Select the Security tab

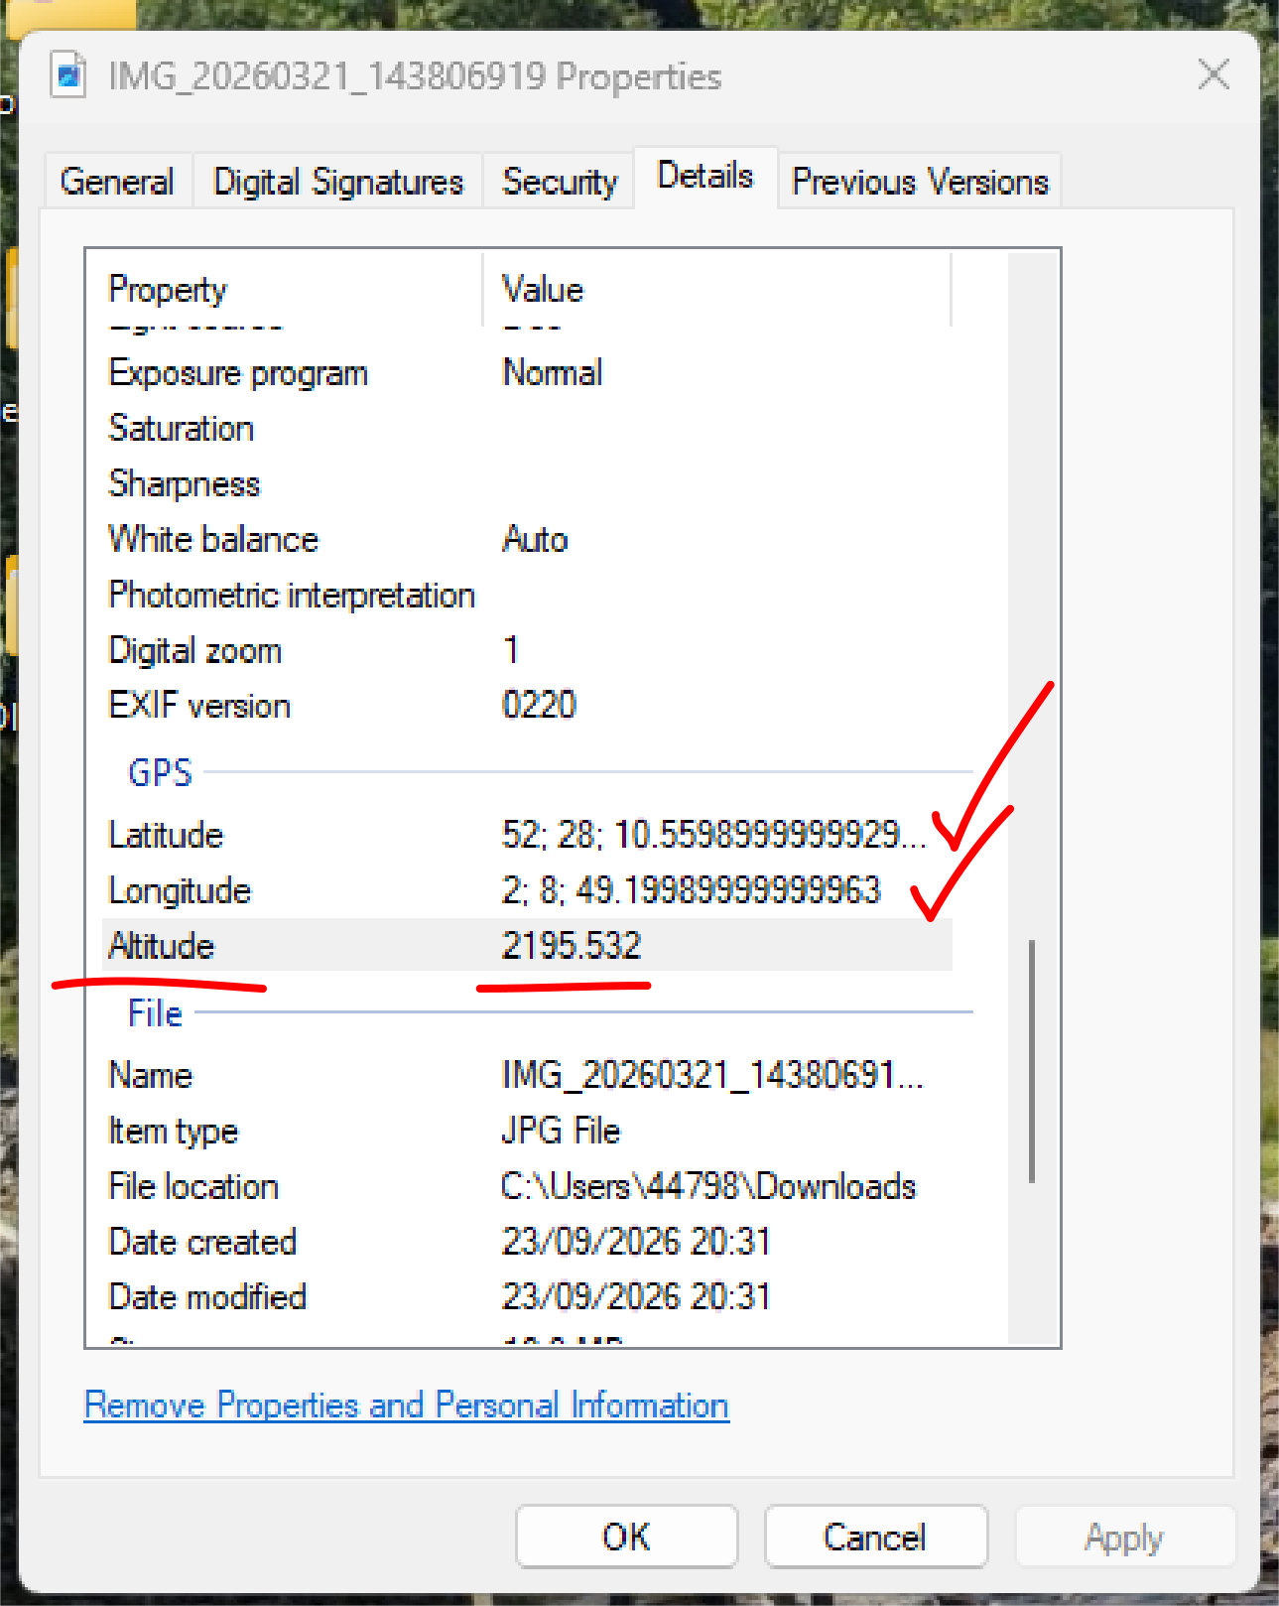coord(560,182)
